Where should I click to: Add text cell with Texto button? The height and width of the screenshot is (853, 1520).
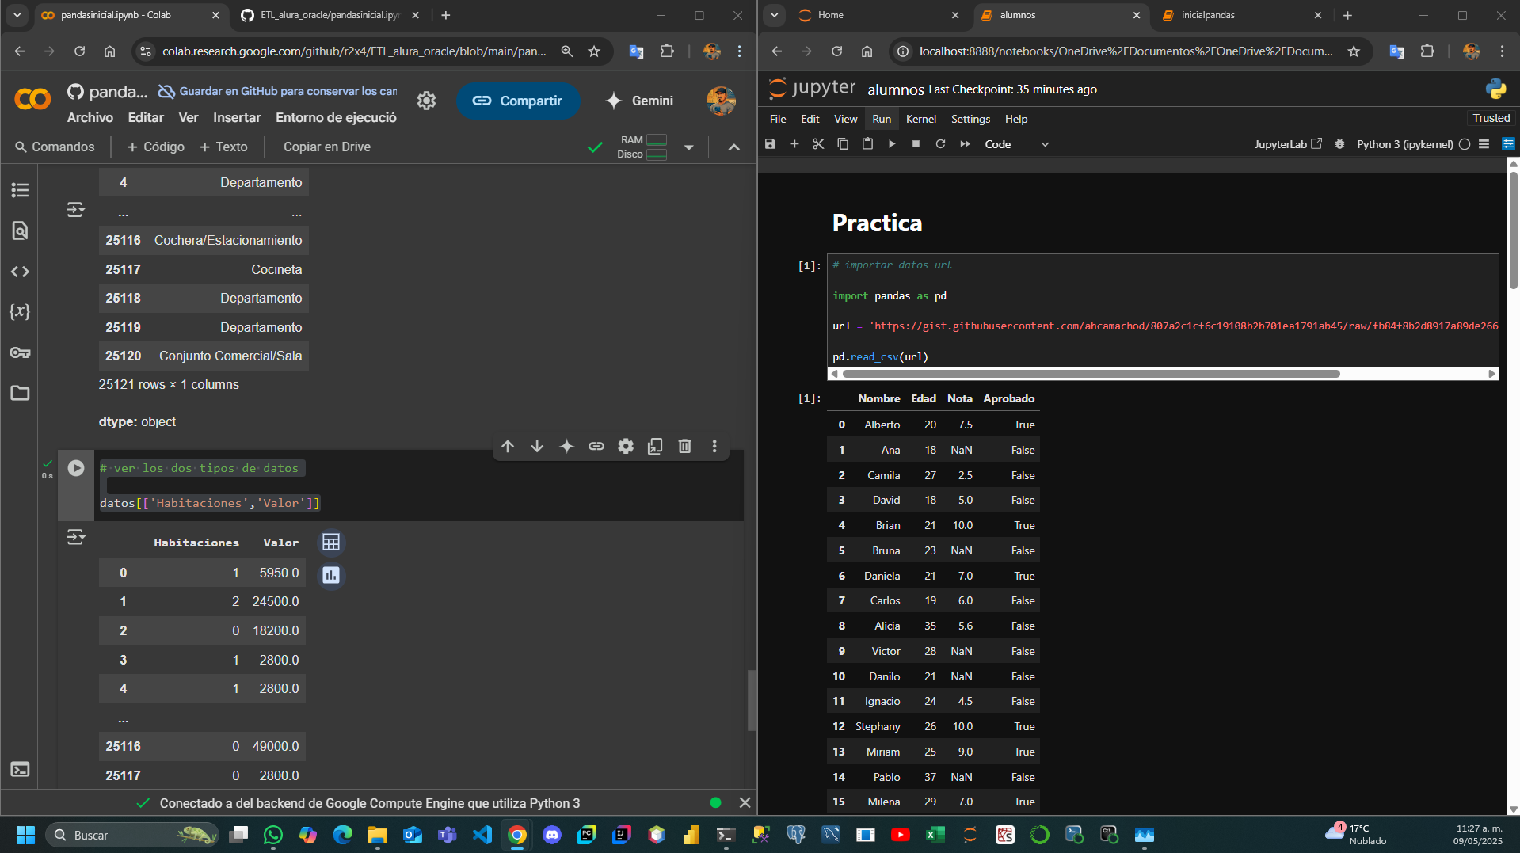(223, 147)
